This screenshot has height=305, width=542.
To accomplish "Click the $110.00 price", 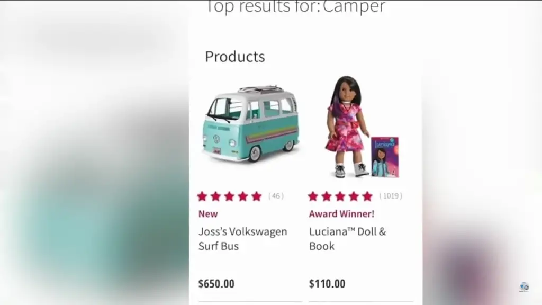I will click(327, 284).
